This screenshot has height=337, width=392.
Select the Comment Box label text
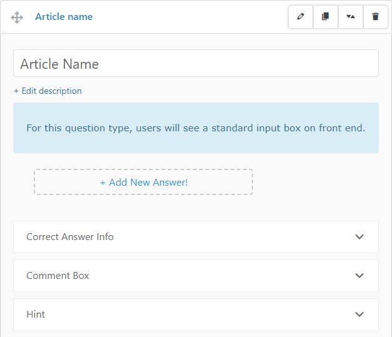[x=58, y=276]
